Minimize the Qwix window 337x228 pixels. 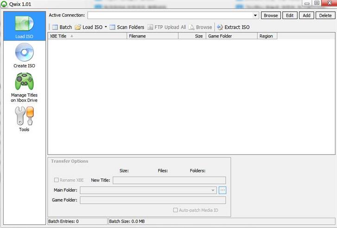tap(307, 3)
